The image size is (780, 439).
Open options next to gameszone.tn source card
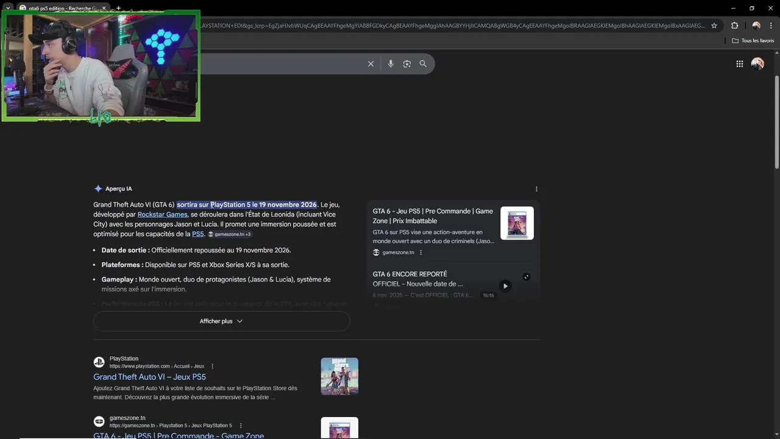point(420,252)
